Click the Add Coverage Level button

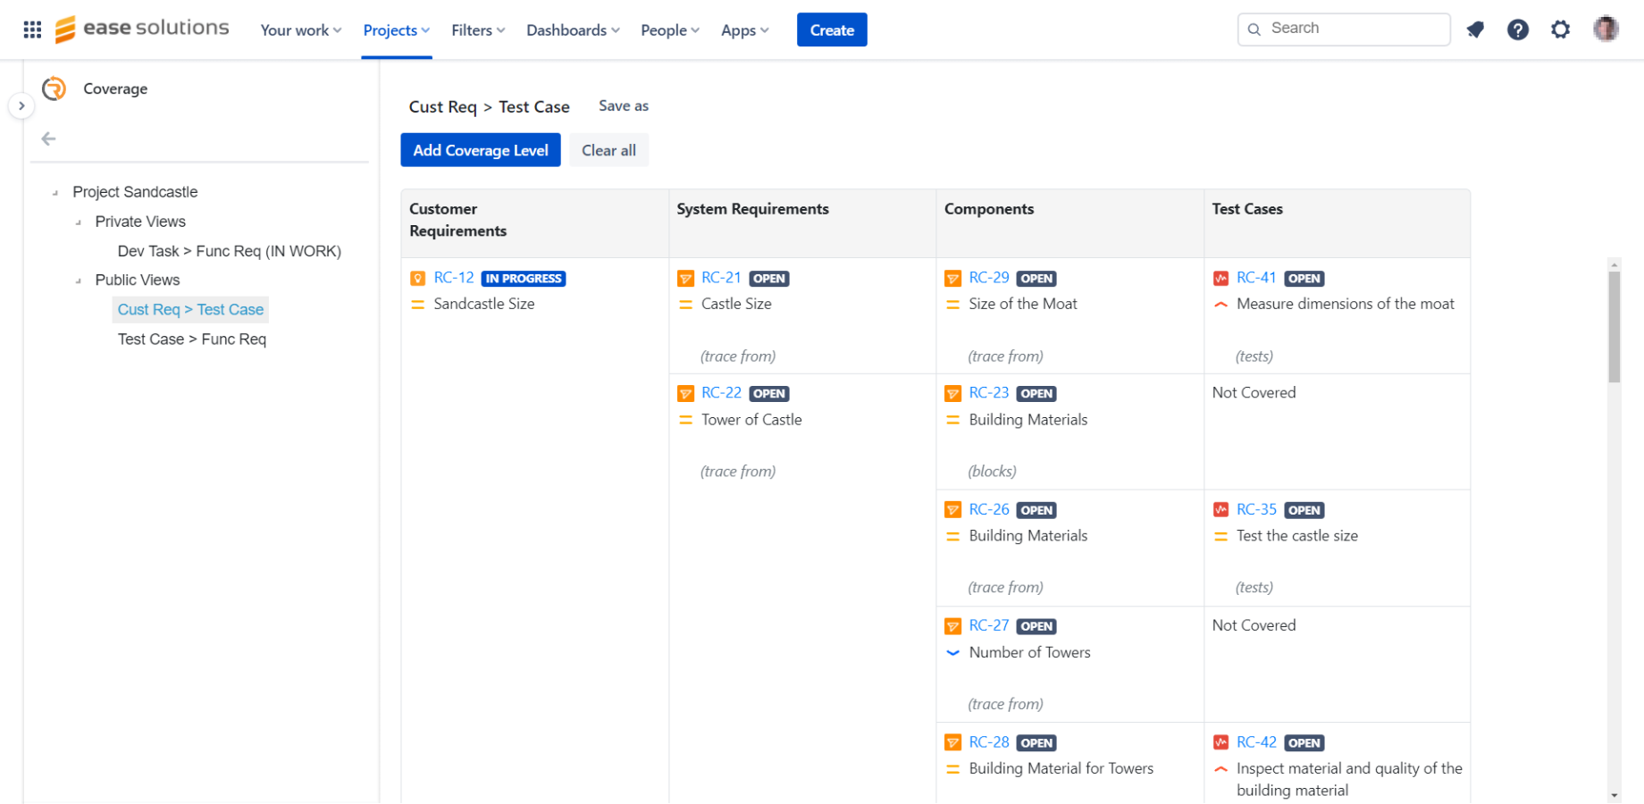click(x=480, y=150)
